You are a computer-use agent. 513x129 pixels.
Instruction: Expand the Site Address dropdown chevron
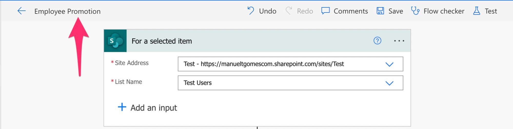click(x=389, y=64)
